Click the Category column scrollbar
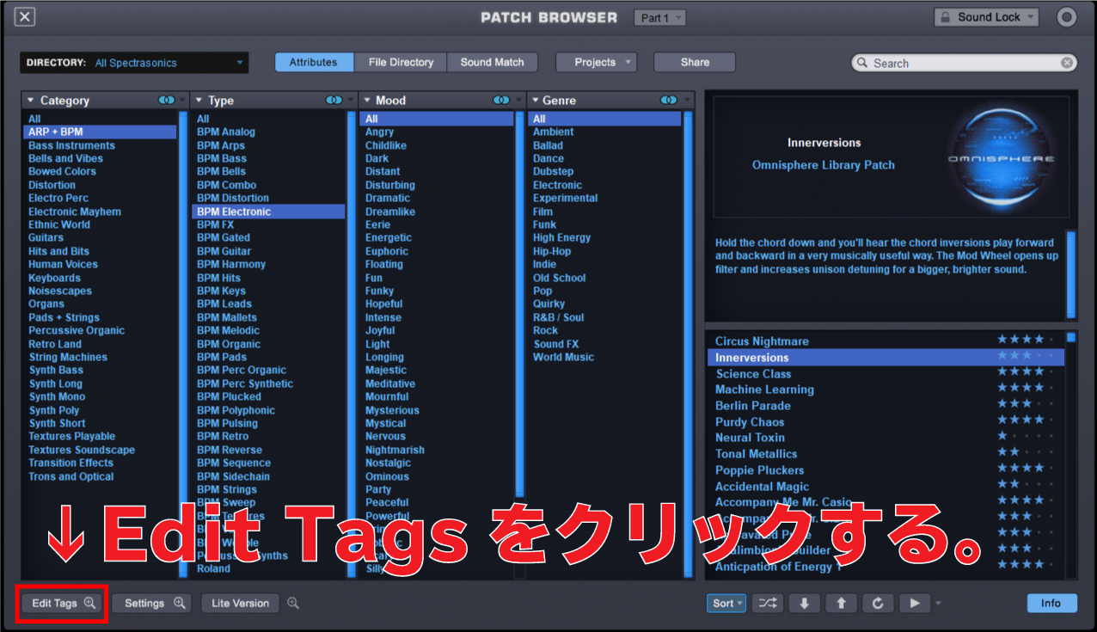Screen dimensions: 1097x632 click(182, 343)
